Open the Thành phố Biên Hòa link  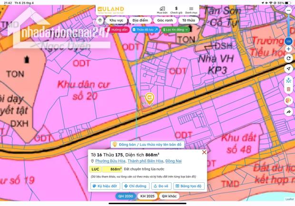coord(146,161)
